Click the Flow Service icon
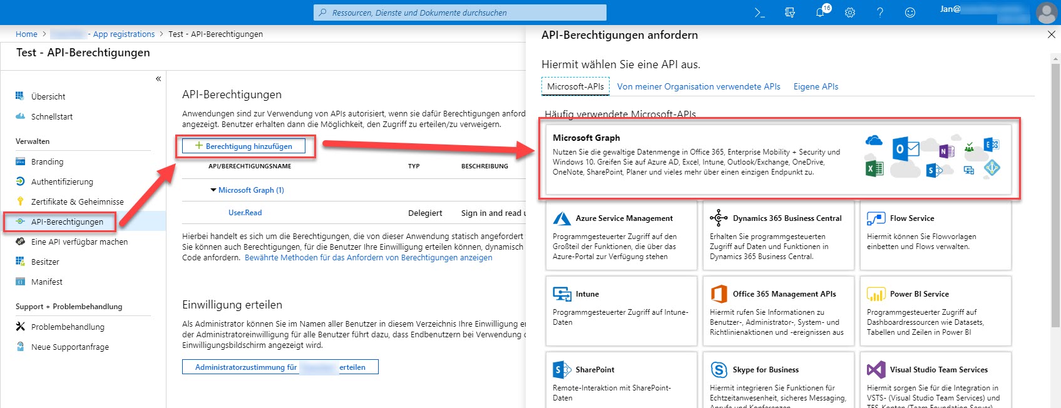Image resolution: width=1061 pixels, height=408 pixels. click(x=876, y=218)
